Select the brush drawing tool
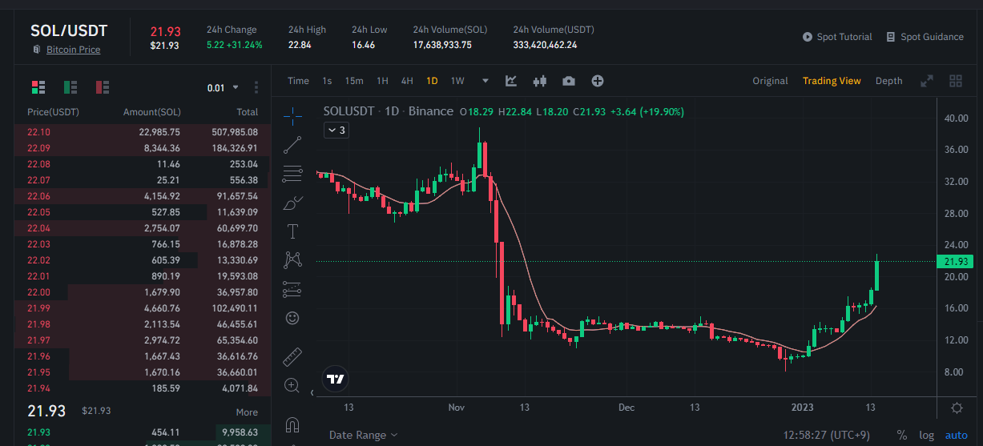 tap(292, 203)
